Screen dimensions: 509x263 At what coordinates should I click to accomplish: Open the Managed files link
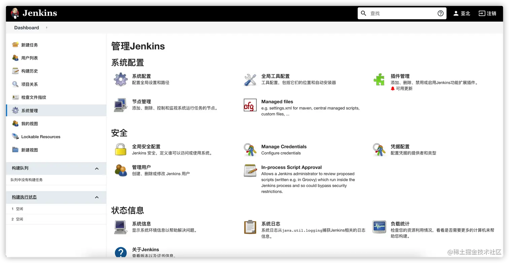pyautogui.click(x=277, y=102)
